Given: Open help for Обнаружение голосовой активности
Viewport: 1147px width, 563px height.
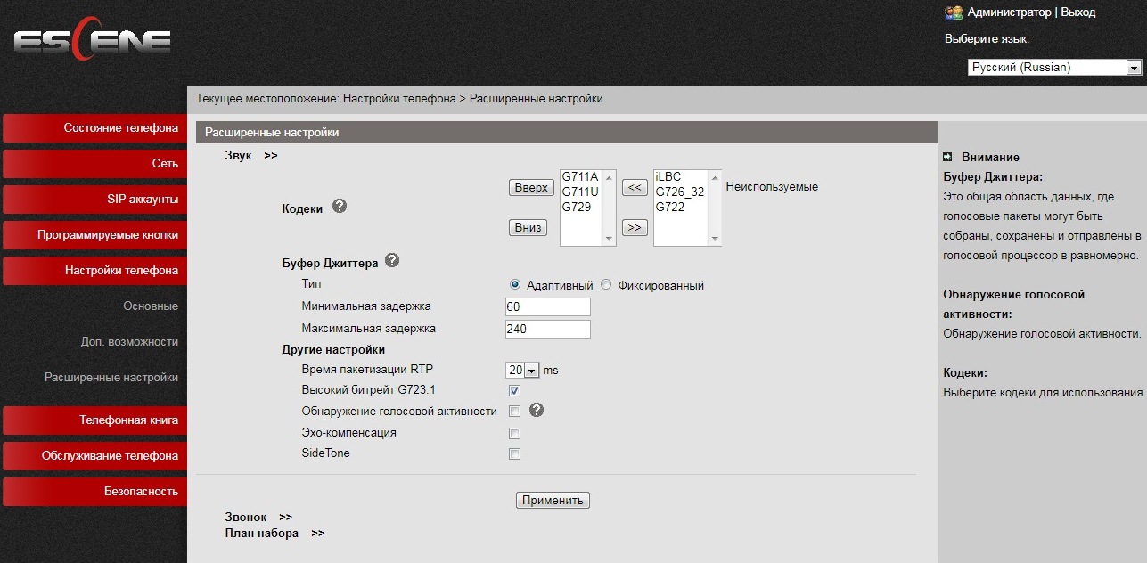Looking at the screenshot, I should (x=536, y=411).
